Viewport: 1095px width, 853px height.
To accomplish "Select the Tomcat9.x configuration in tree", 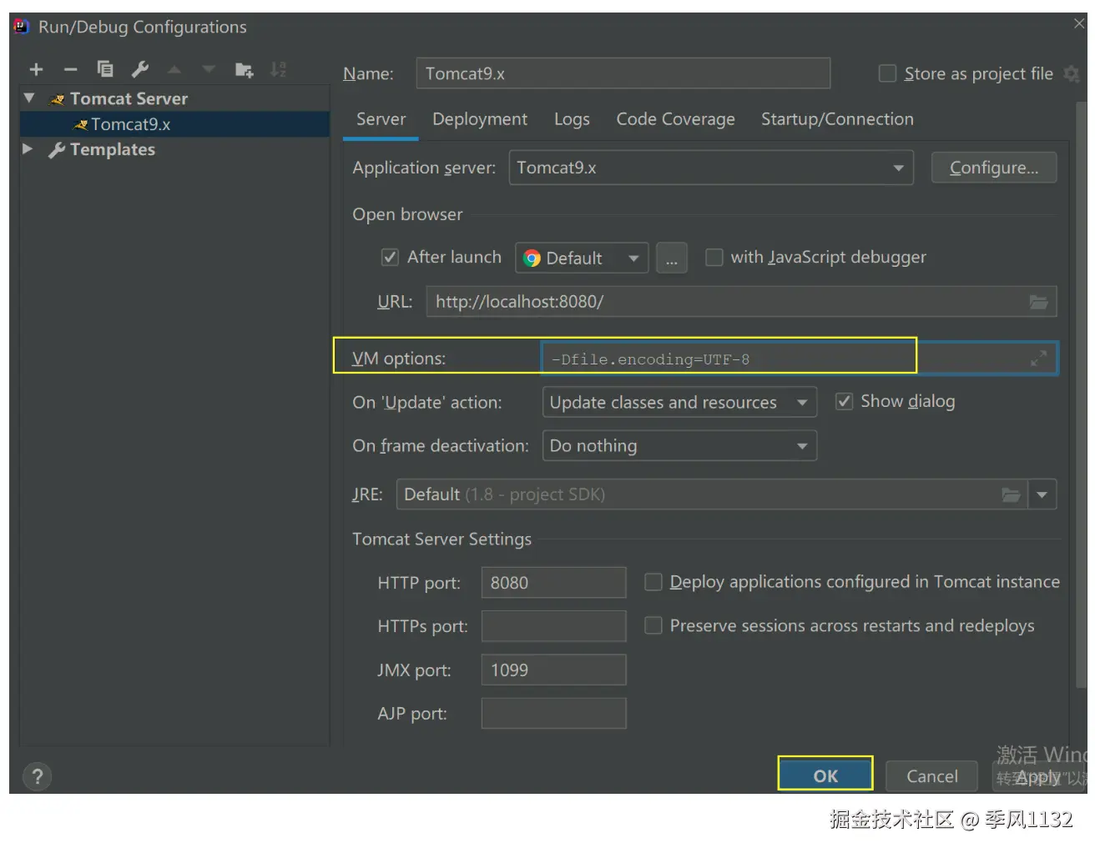I will 174,124.
